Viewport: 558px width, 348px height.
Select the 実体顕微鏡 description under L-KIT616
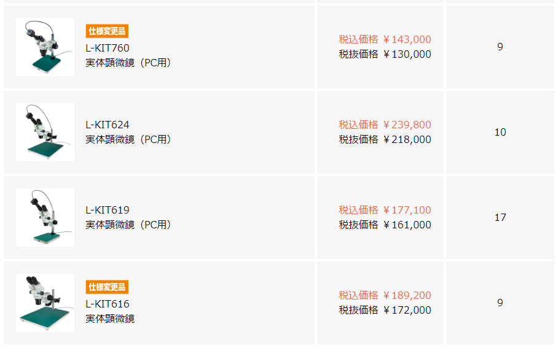coord(110,319)
